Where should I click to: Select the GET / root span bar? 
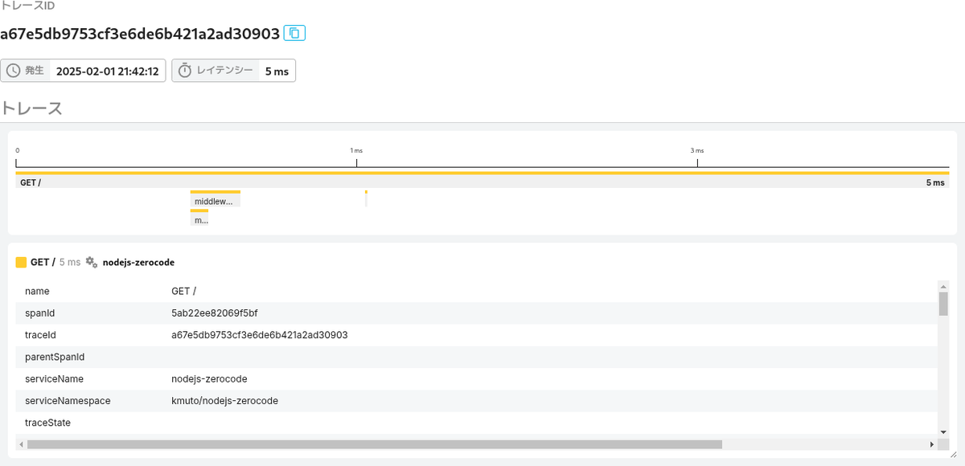[x=482, y=180]
